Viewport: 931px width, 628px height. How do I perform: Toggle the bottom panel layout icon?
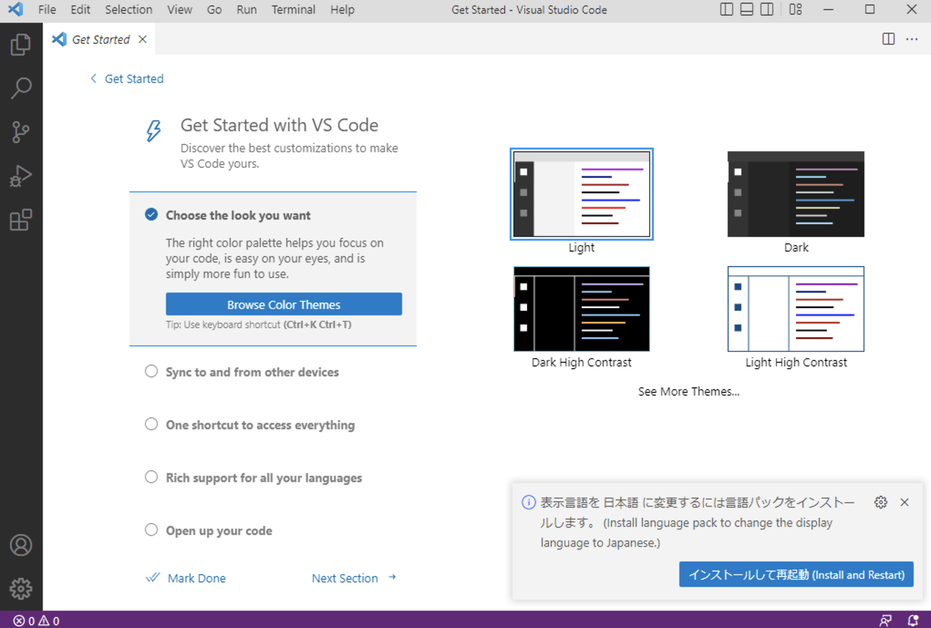(x=746, y=9)
